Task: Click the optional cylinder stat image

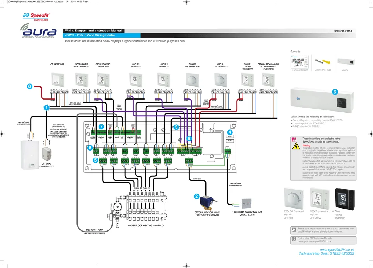Action: (x=47, y=154)
